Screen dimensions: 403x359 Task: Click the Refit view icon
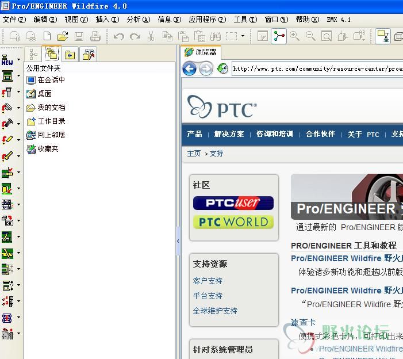point(327,36)
